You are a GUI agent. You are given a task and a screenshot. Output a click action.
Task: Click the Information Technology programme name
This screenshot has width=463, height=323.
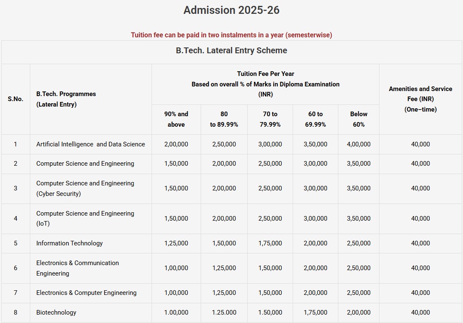69,243
